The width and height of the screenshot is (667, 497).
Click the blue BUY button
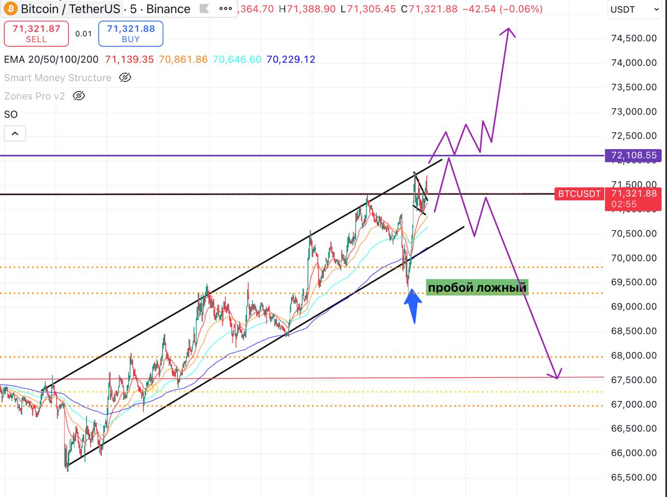tap(131, 34)
